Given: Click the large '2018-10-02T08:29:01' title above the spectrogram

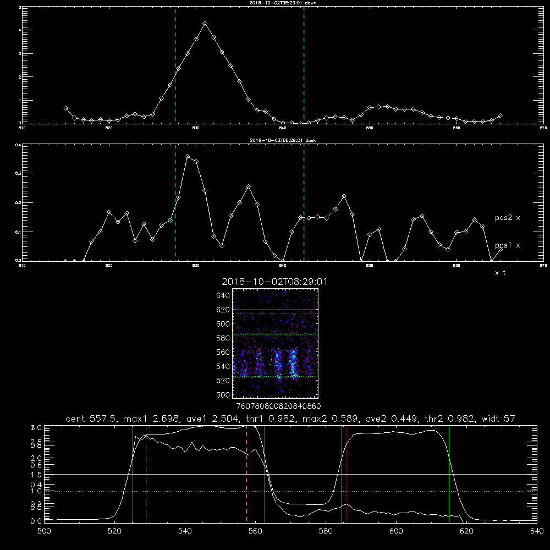Looking at the screenshot, I should coord(274,282).
